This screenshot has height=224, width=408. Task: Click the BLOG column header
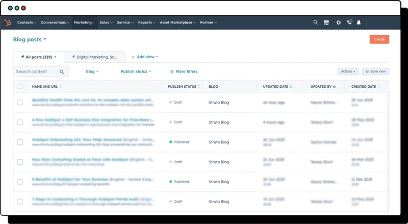213,86
